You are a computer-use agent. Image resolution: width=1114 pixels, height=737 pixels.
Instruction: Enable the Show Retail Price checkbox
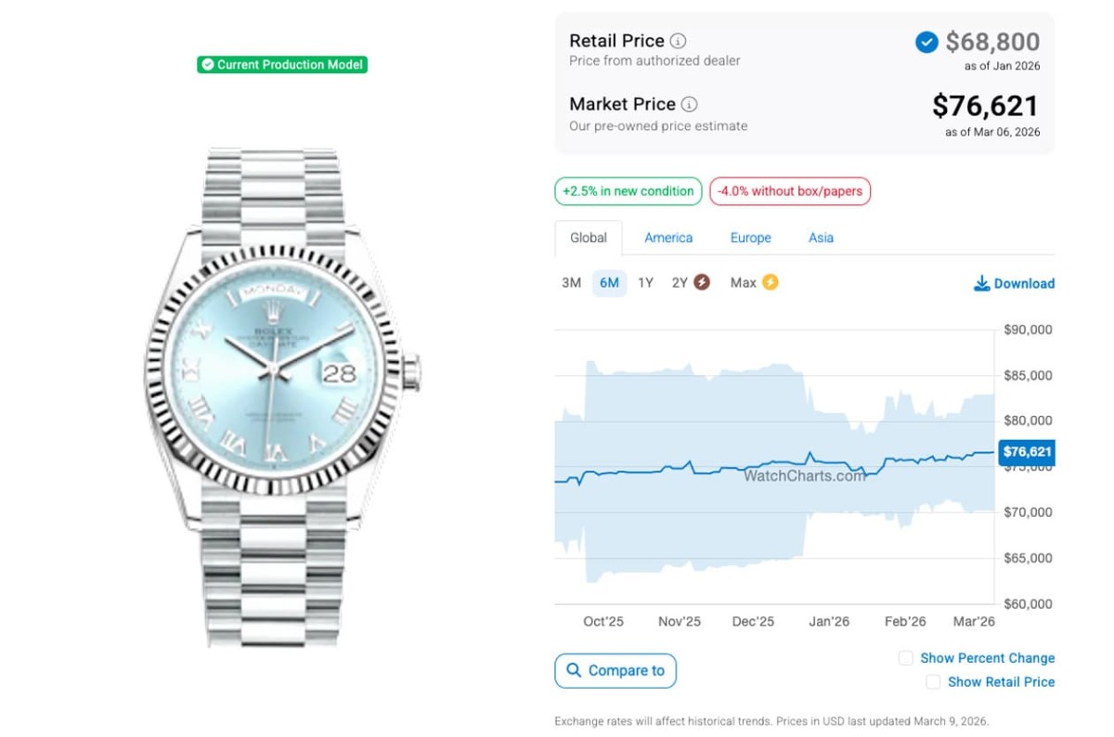pos(933,682)
